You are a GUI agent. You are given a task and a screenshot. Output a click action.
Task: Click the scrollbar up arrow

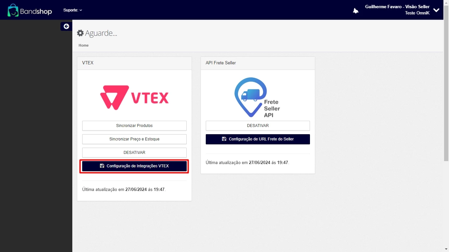pyautogui.click(x=446, y=2)
